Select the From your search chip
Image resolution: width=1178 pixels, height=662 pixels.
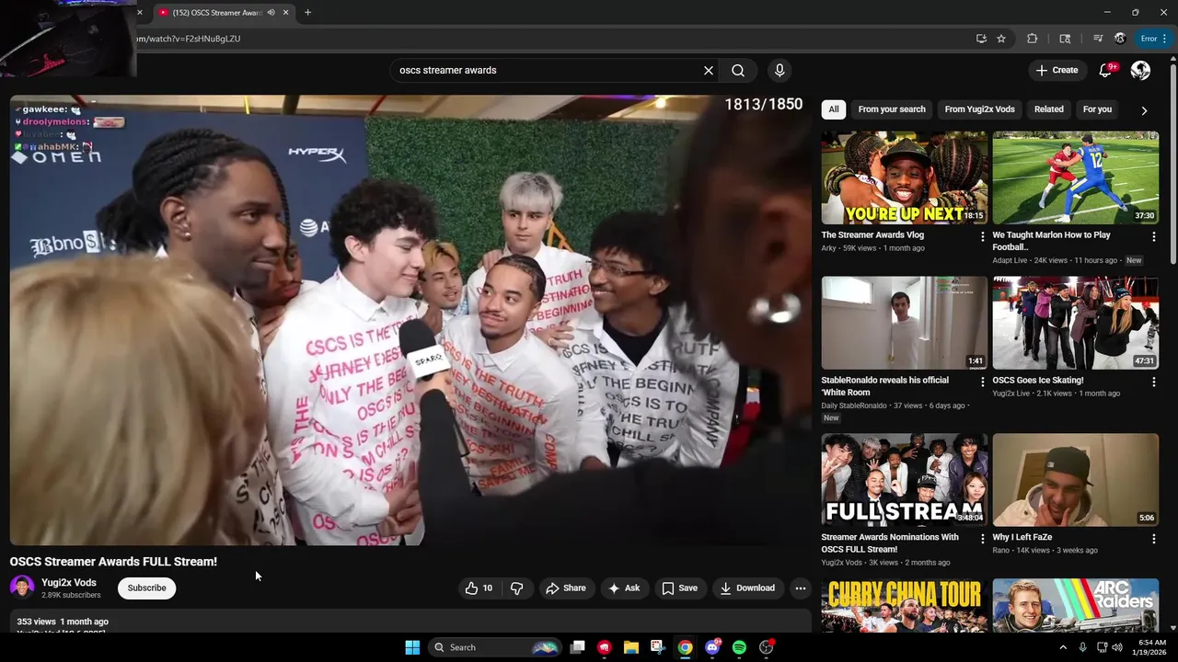tap(892, 109)
